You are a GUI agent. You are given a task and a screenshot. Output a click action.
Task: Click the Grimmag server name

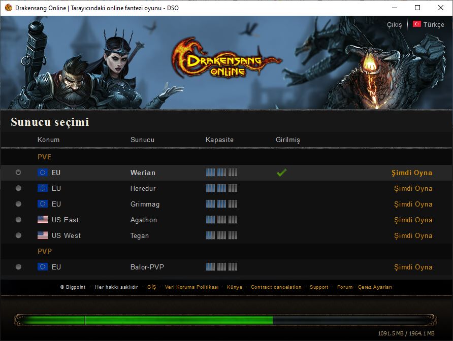pos(145,204)
